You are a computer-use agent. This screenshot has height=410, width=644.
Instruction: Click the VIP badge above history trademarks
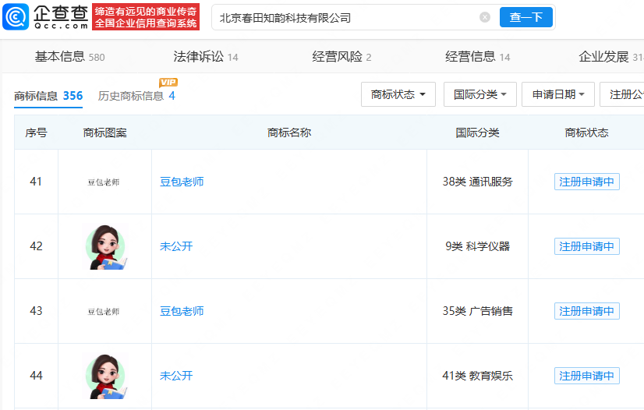[168, 83]
